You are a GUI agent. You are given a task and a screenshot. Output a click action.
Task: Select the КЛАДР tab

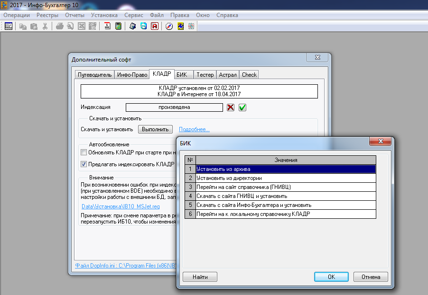tap(162, 74)
